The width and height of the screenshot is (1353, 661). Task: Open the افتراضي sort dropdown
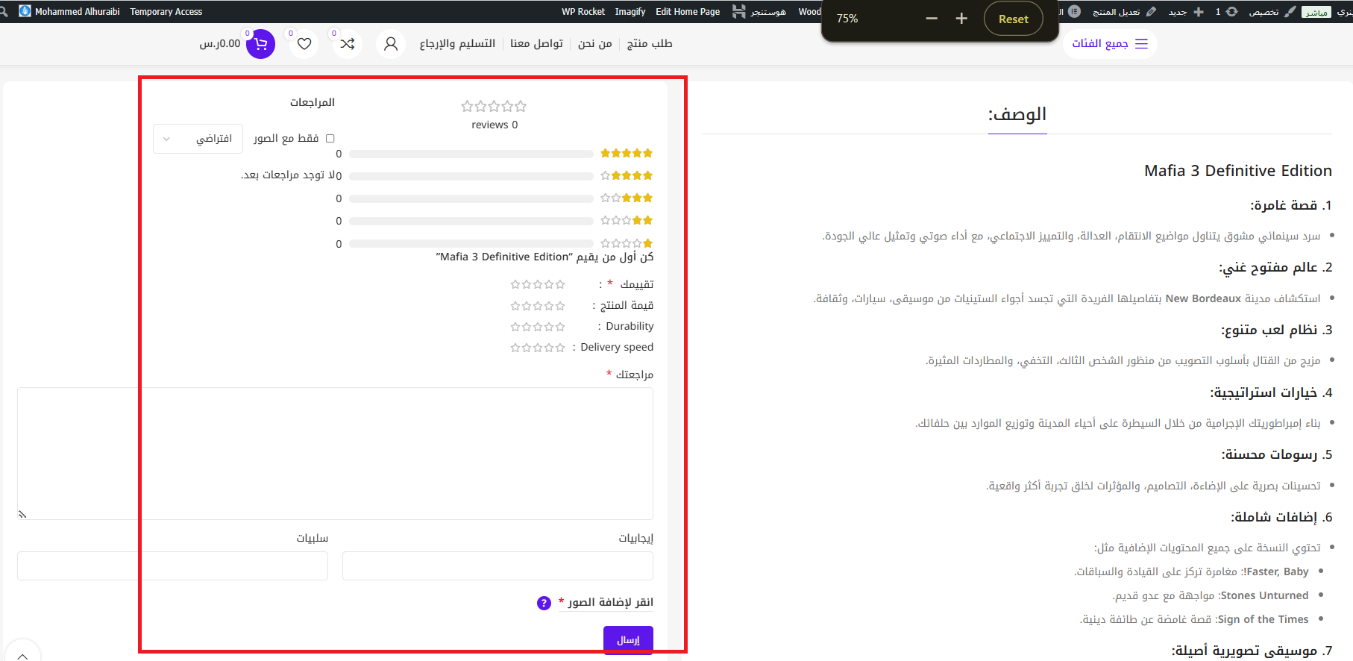click(x=198, y=139)
